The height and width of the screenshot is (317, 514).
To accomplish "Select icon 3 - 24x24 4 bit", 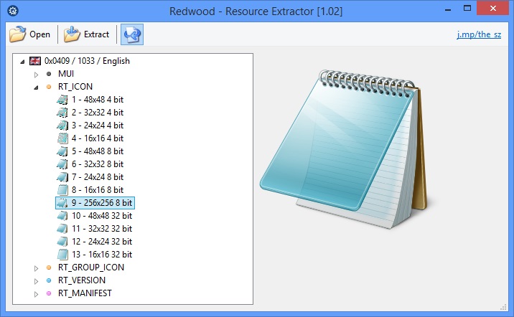I will (97, 126).
